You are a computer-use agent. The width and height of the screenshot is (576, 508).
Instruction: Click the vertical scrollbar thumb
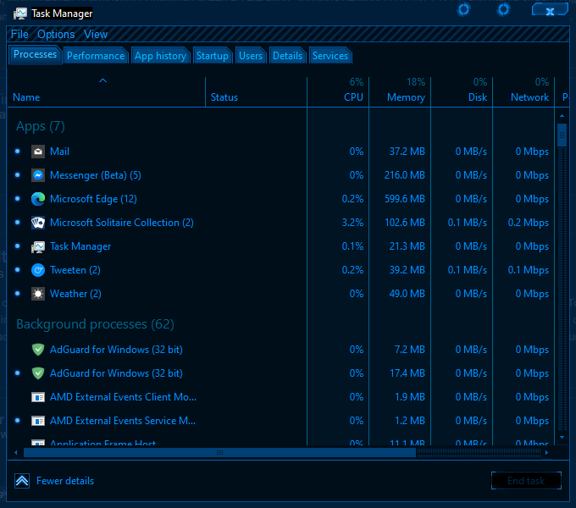click(x=562, y=135)
